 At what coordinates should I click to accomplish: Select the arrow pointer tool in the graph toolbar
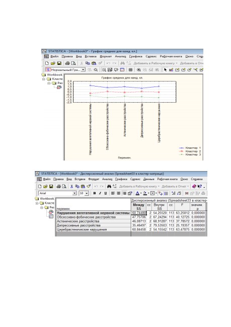point(165,70)
